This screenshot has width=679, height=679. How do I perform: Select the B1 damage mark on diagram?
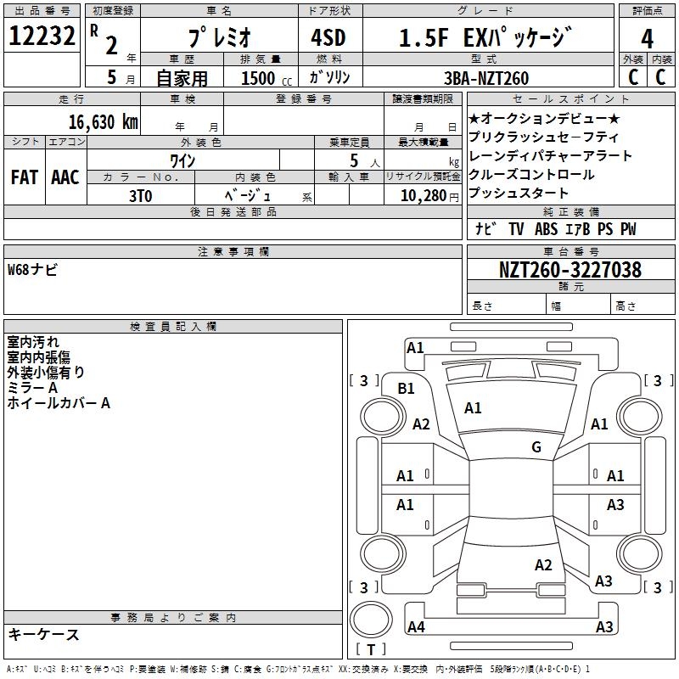click(x=406, y=388)
